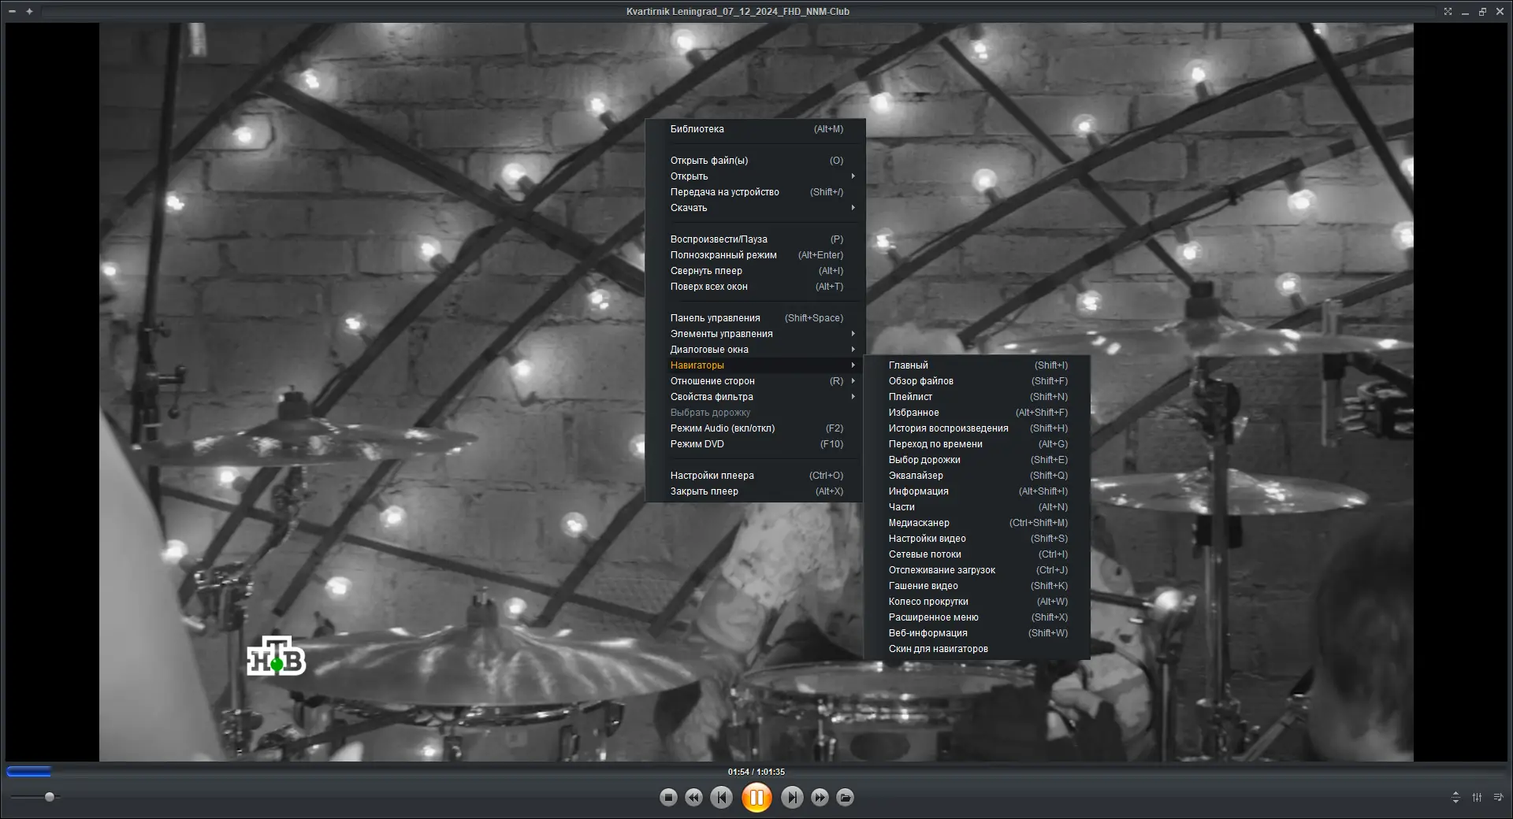Restore window using title bar icon
This screenshot has width=1513, height=819.
pyautogui.click(x=1482, y=11)
